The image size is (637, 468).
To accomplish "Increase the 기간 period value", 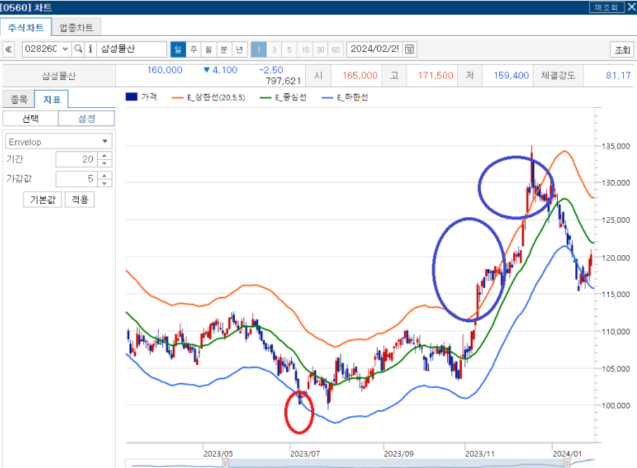I will point(105,155).
